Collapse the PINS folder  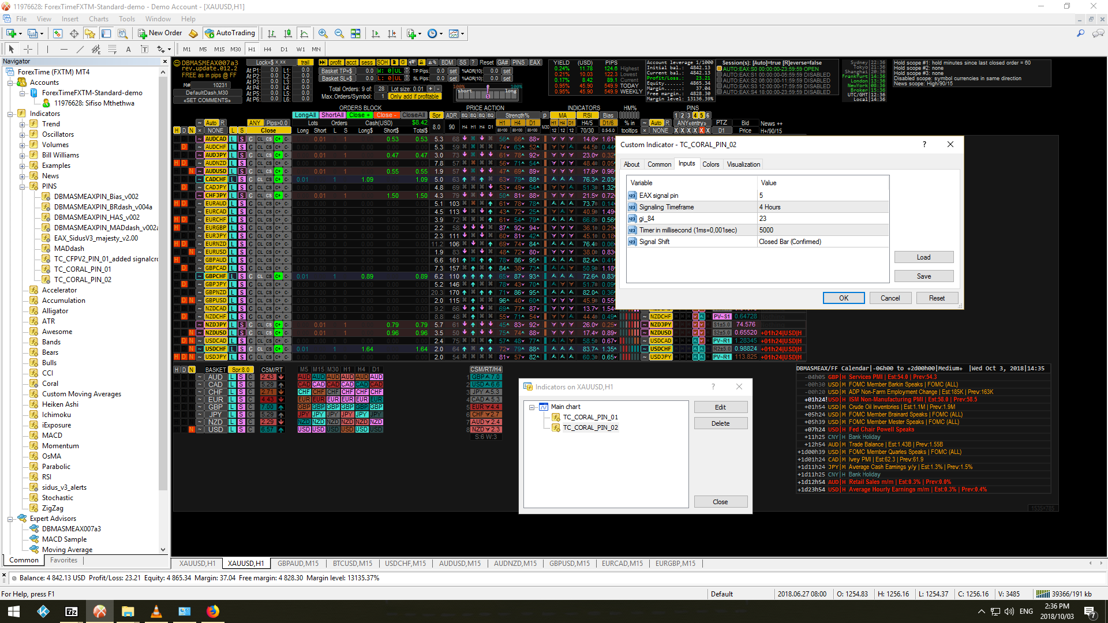tap(23, 186)
